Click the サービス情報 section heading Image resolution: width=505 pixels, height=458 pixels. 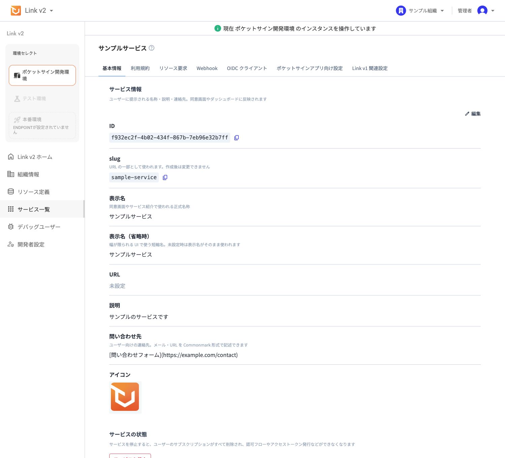pos(125,89)
